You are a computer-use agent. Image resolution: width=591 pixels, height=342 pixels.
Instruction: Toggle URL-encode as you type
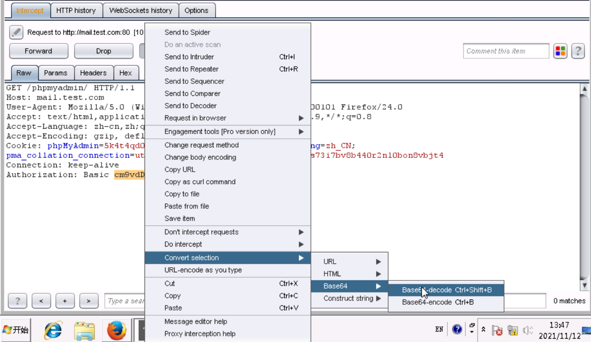coord(228,270)
